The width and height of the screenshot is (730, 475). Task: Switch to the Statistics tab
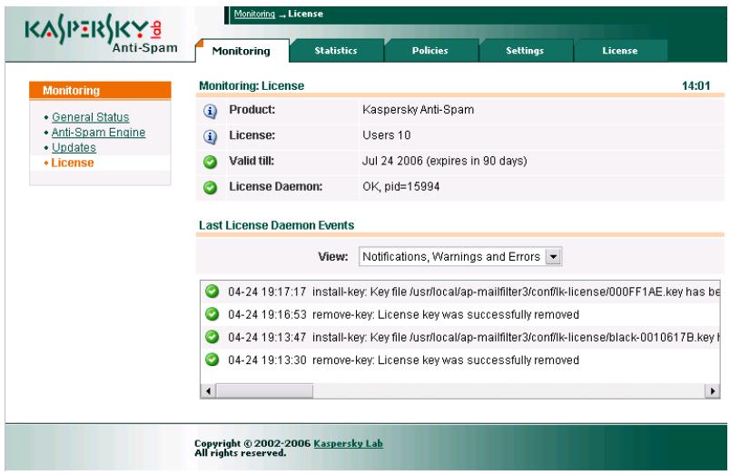(336, 51)
